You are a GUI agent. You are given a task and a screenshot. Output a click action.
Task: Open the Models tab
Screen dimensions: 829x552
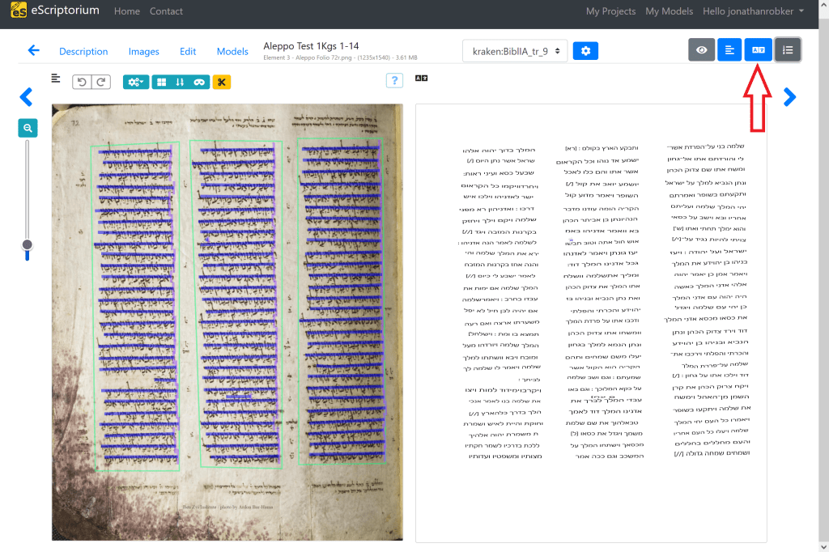click(x=232, y=51)
